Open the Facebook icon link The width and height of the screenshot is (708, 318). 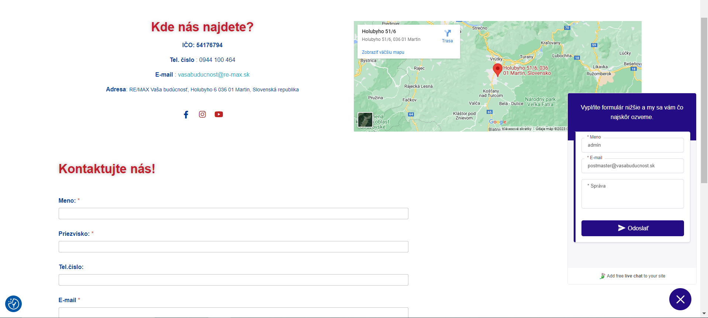(186, 115)
